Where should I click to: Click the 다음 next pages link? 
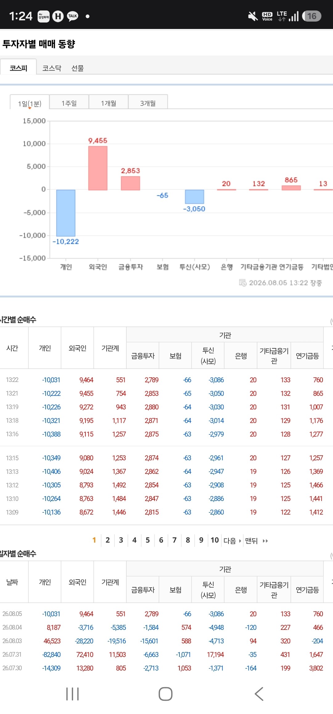232,541
